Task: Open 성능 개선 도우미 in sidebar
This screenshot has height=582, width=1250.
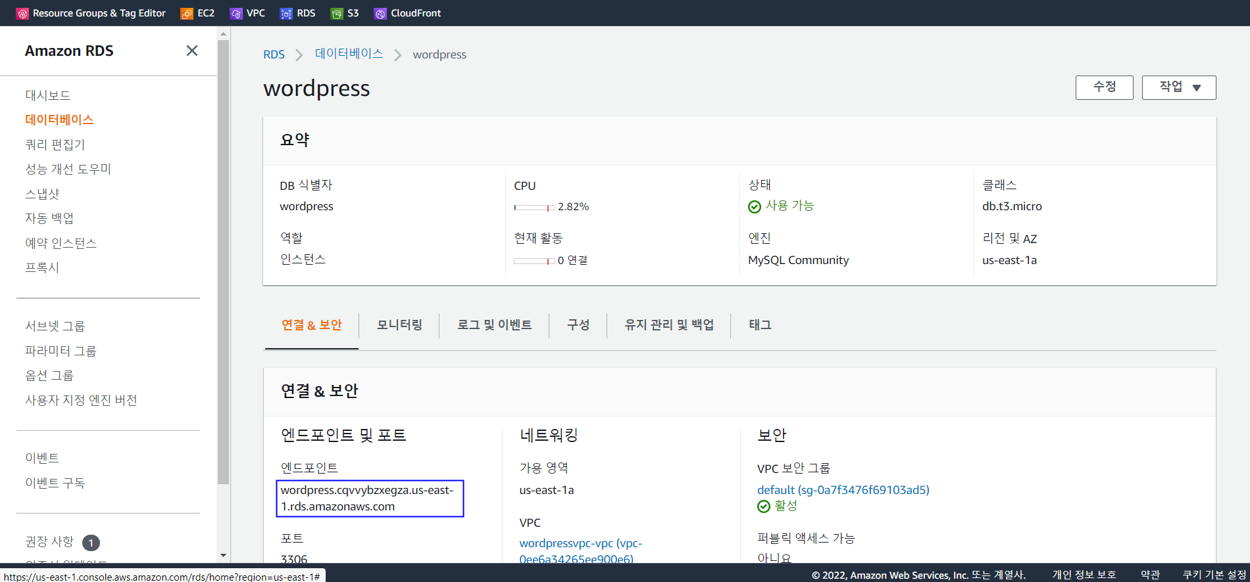Action: 68,169
